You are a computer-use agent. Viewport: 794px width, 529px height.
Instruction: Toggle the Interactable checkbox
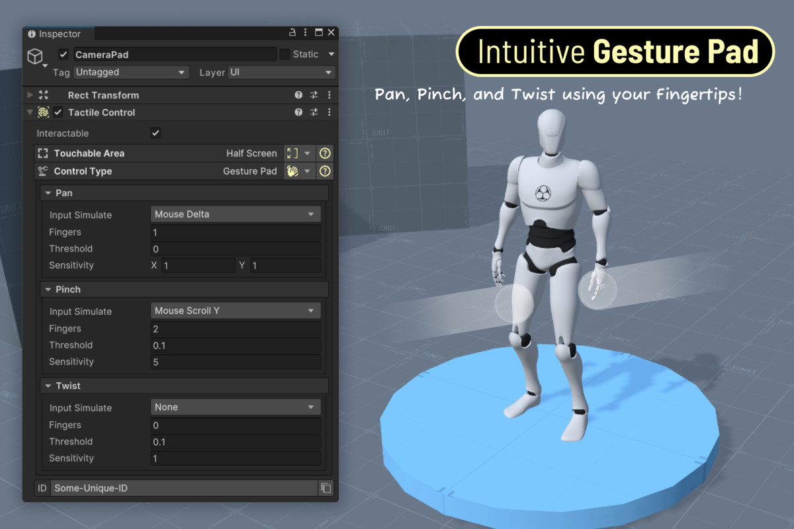(155, 133)
